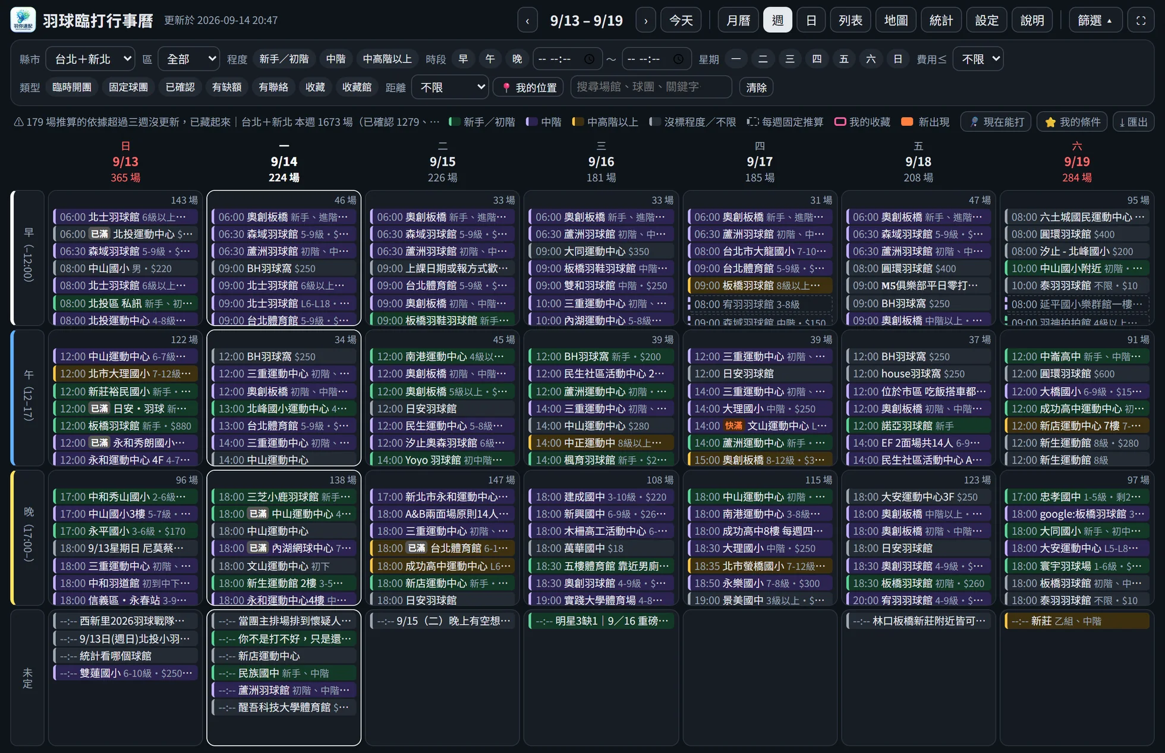Open 08:00 六士城國民運動中心 event
Viewport: 1165px width, 753px height.
(1076, 217)
